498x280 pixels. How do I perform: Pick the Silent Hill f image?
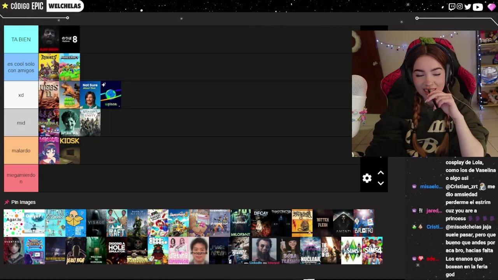coord(14,251)
